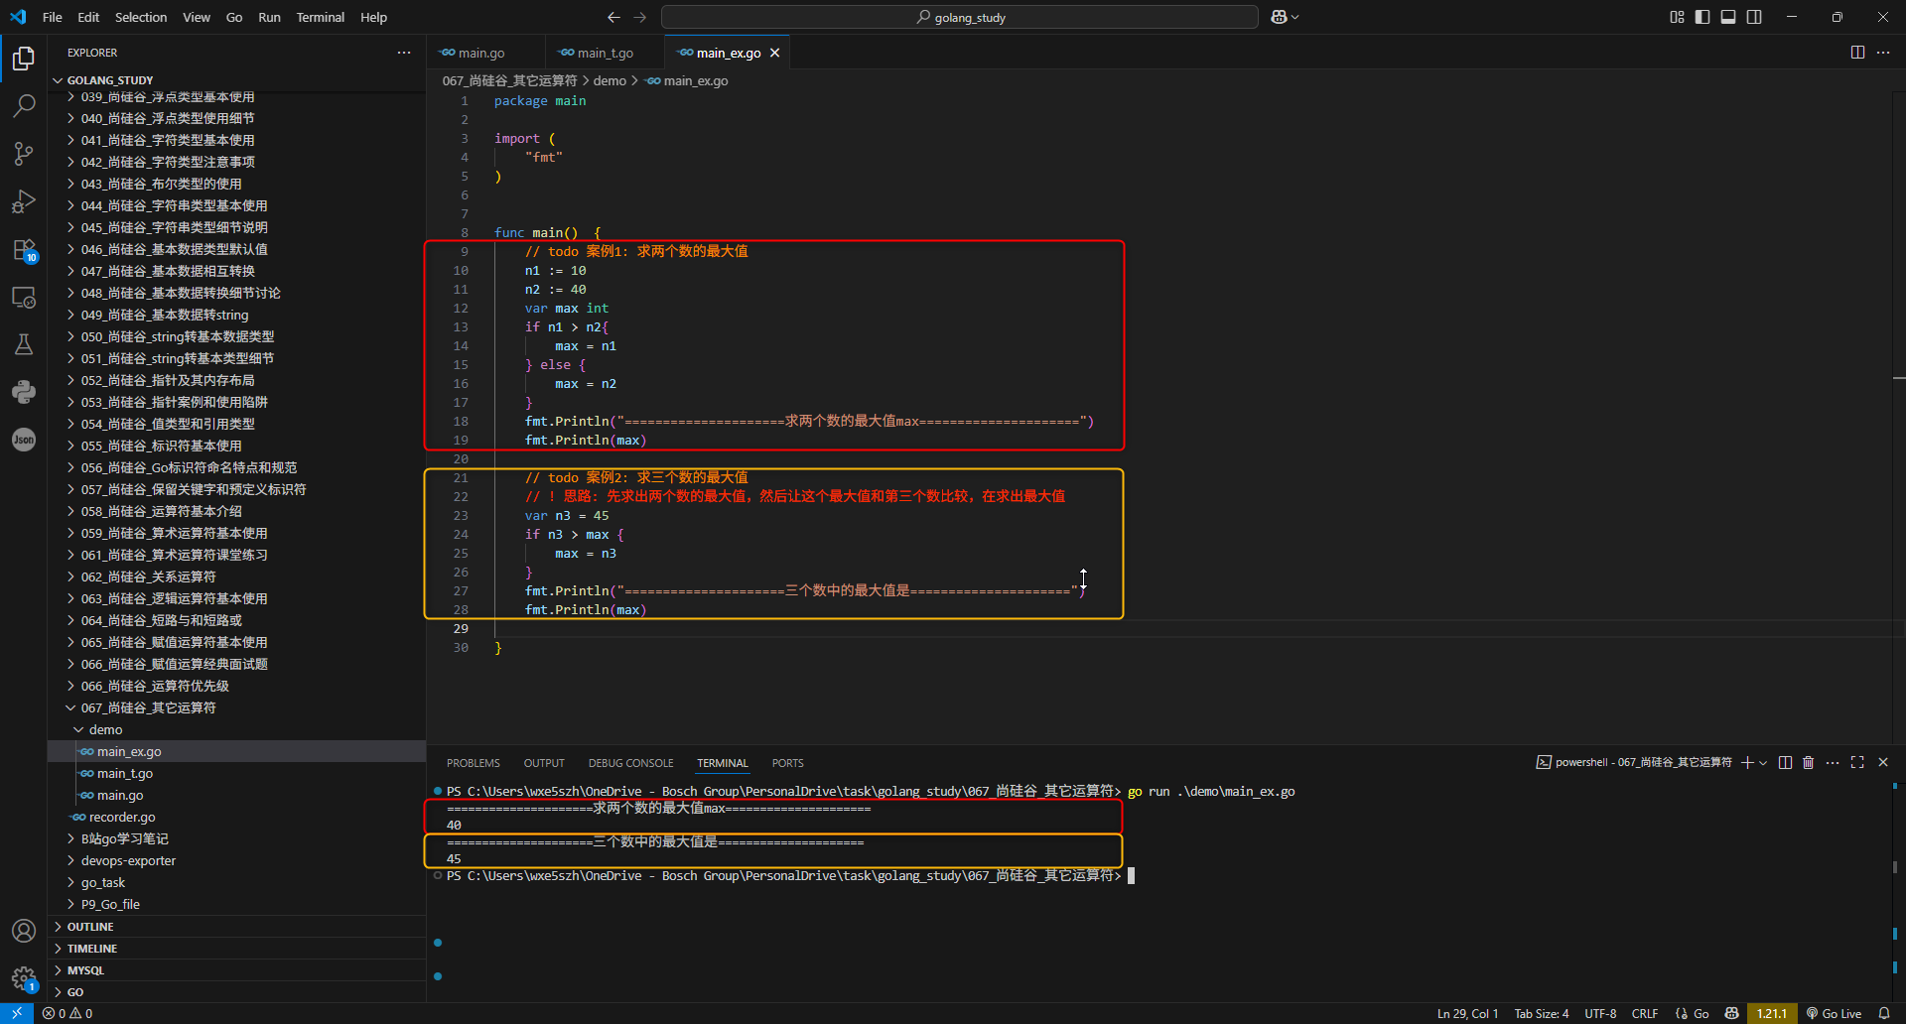Change Tab Size: 4 indentation setting
Screen dimensions: 1906x1024
1542,1013
